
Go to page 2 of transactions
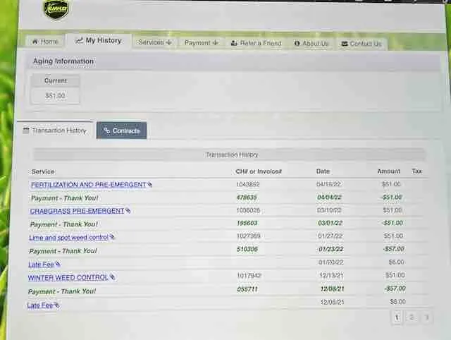click(412, 318)
